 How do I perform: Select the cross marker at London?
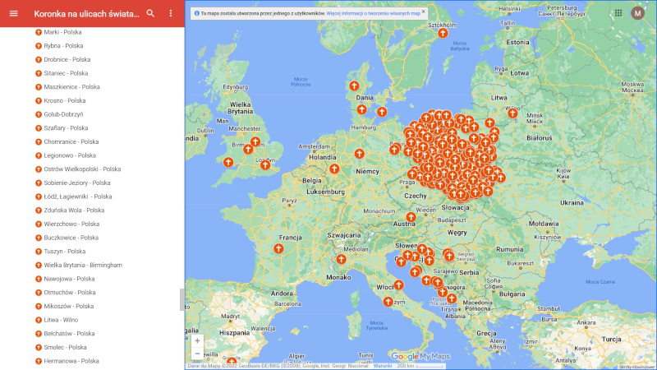pyautogui.click(x=264, y=165)
